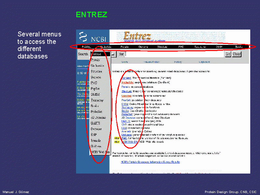Open Taxonomy in the black navigation bar
Screen dimensions: 260x195
pos(200,47)
